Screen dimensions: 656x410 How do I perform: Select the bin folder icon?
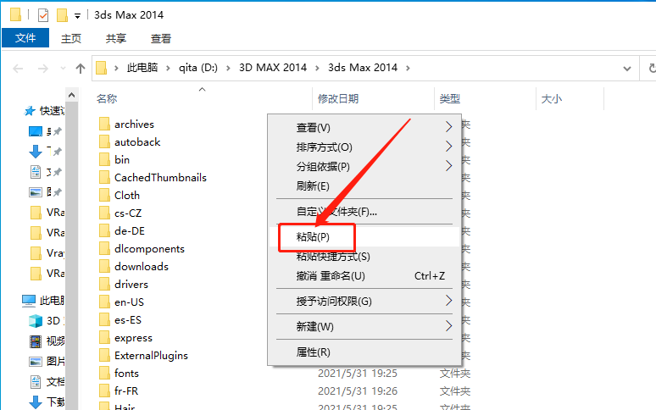pyautogui.click(x=104, y=159)
